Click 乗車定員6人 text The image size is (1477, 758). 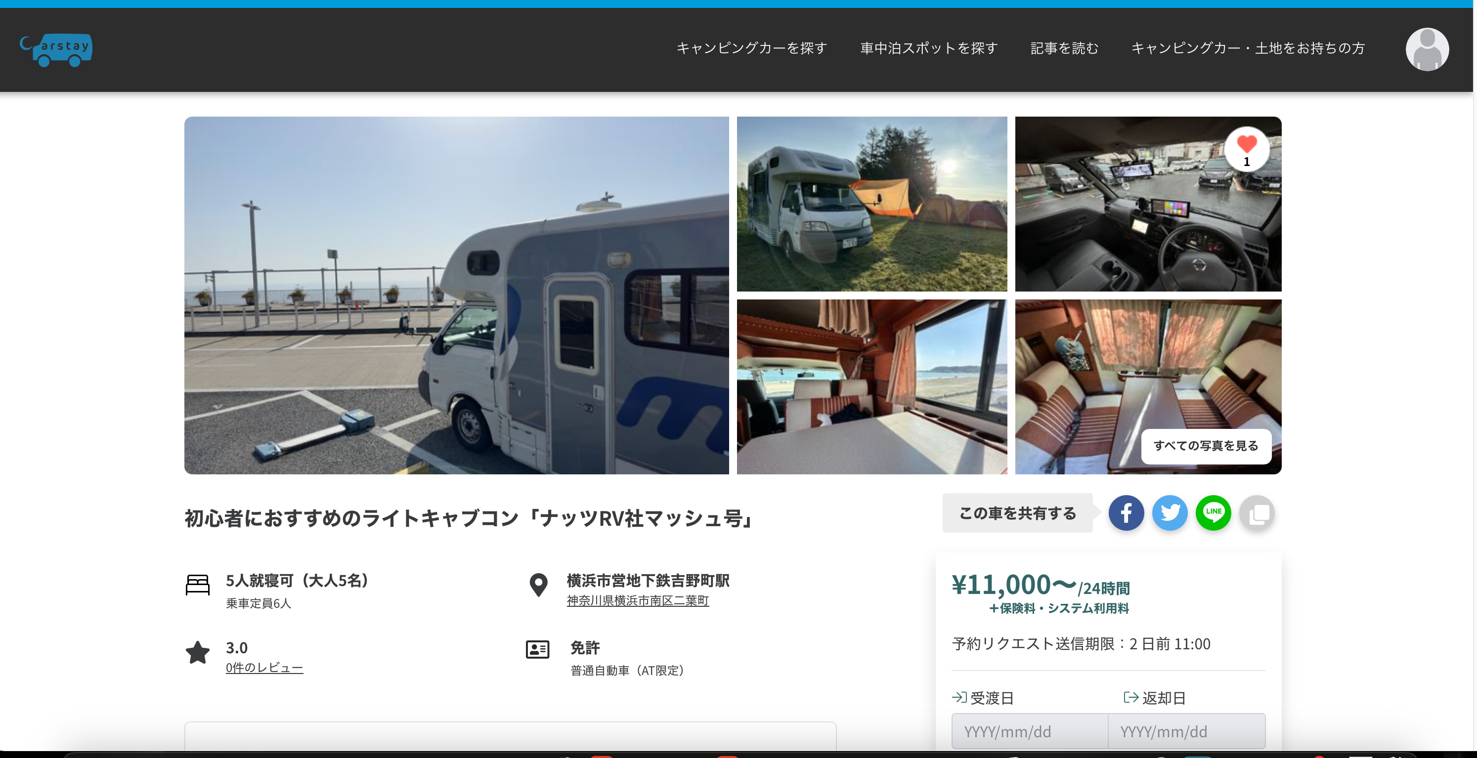259,603
